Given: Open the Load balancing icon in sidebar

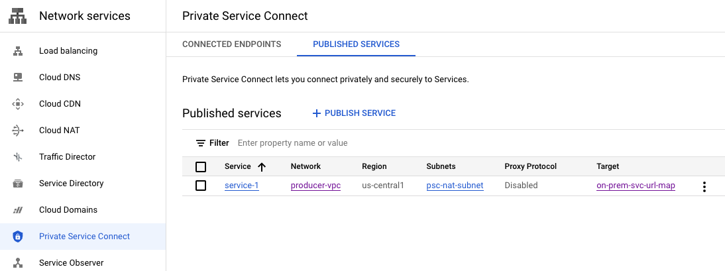Looking at the screenshot, I should (x=18, y=51).
